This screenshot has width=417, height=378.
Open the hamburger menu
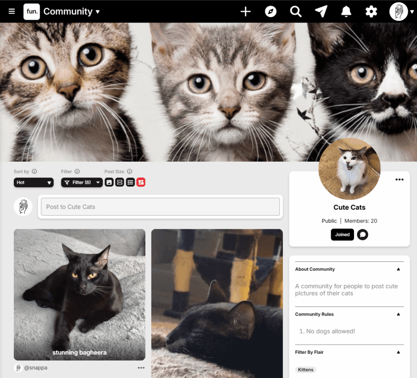click(x=12, y=12)
